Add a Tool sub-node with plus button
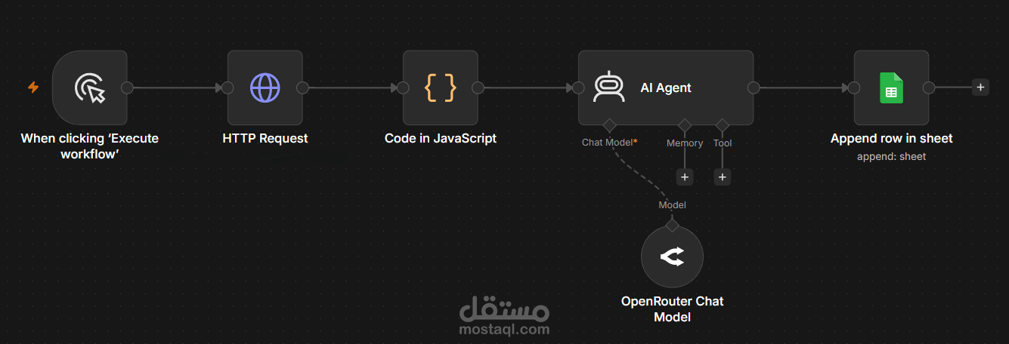Screen dimensions: 1009x344 (x=723, y=177)
